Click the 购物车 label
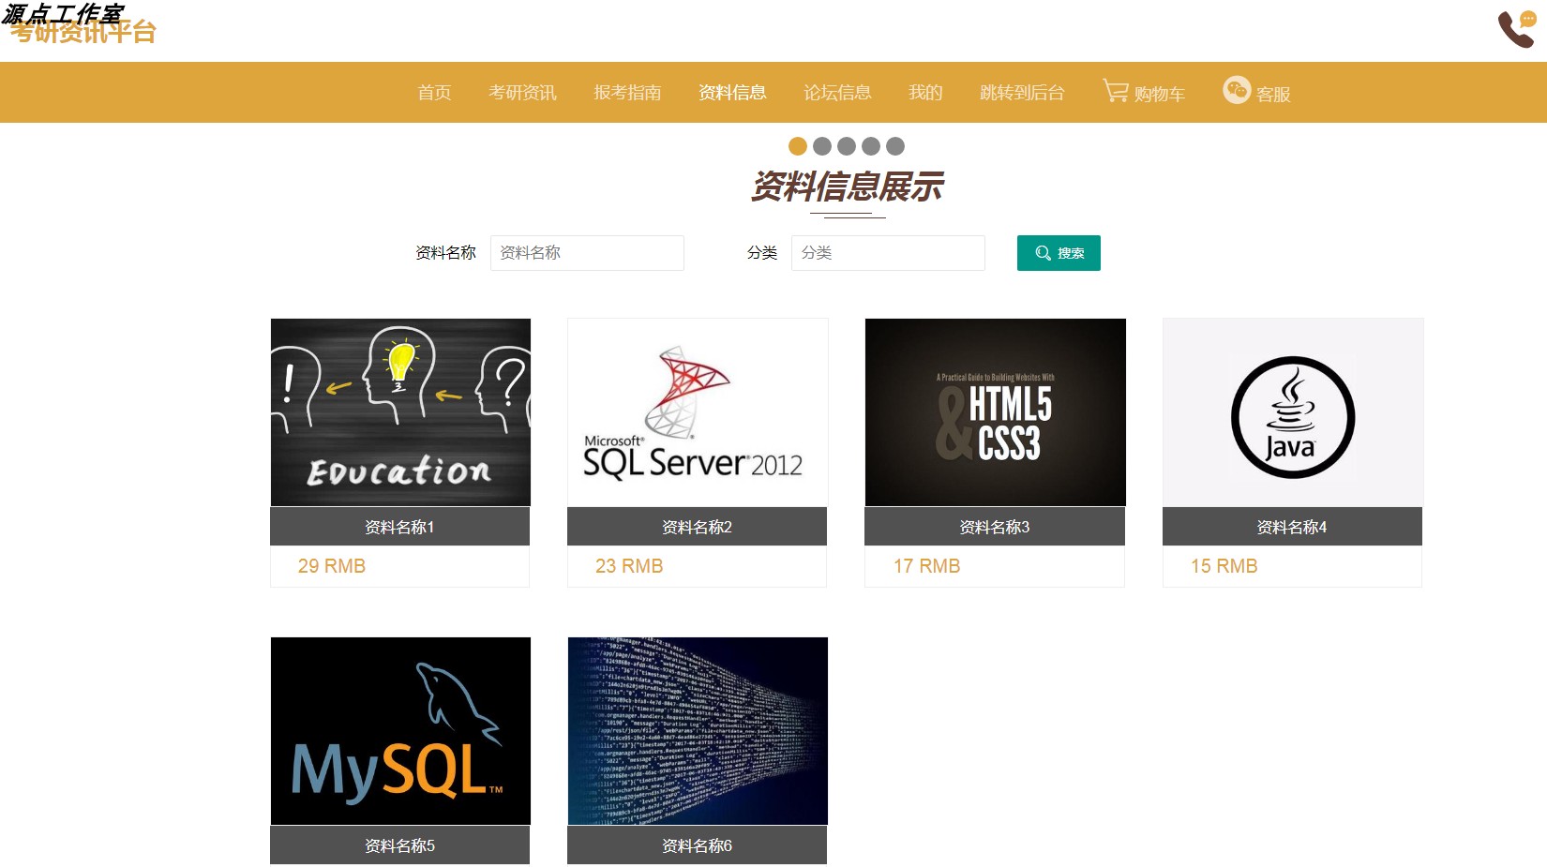 pyautogui.click(x=1160, y=94)
